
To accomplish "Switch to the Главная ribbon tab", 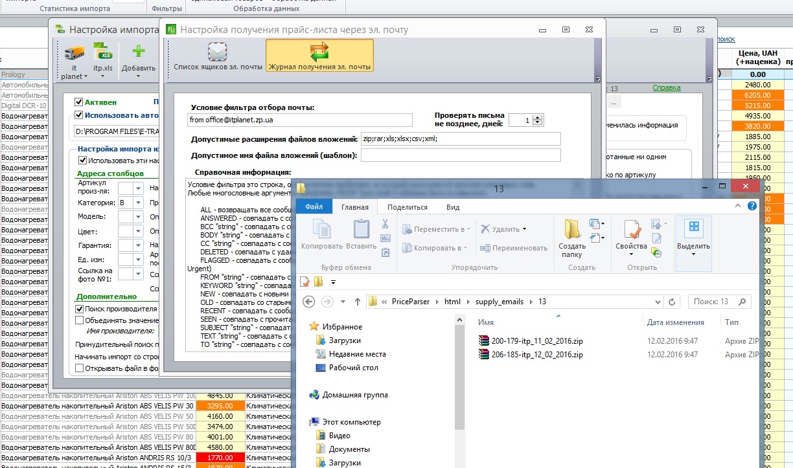I will (355, 207).
